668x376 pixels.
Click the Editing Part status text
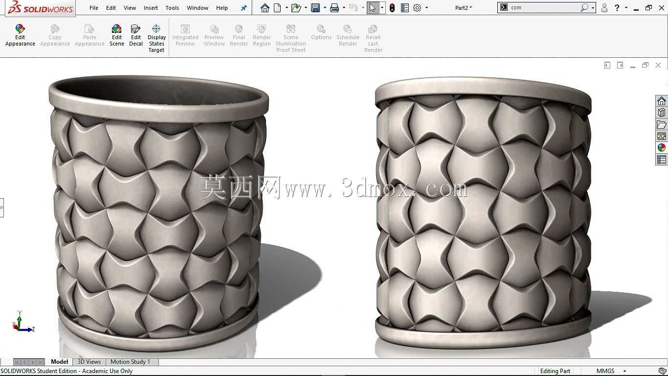click(x=555, y=371)
